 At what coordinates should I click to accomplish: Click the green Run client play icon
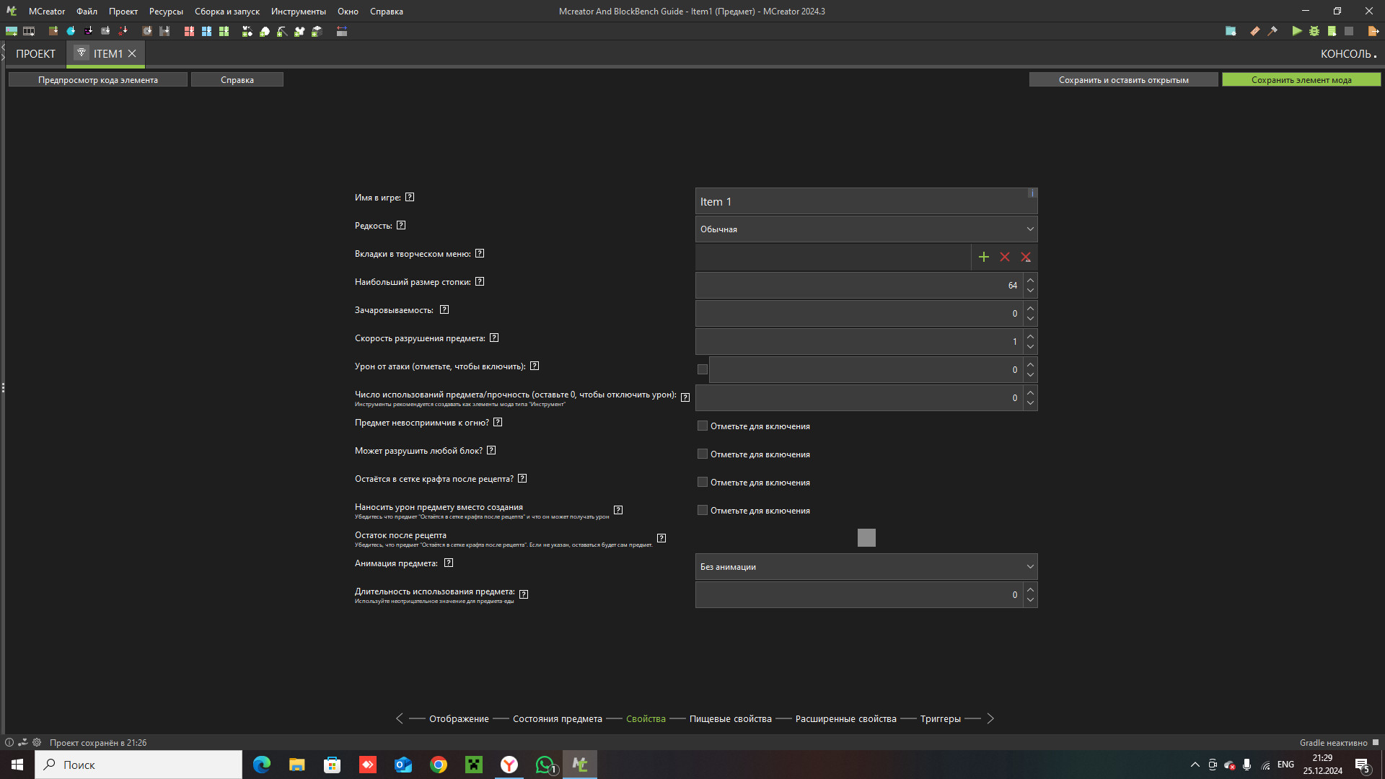(1296, 31)
